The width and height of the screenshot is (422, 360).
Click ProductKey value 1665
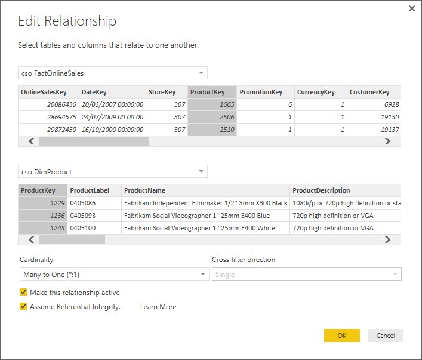coord(212,104)
